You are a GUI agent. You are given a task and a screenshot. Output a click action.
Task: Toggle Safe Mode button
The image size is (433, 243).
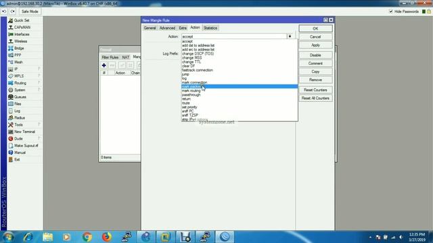(30, 11)
